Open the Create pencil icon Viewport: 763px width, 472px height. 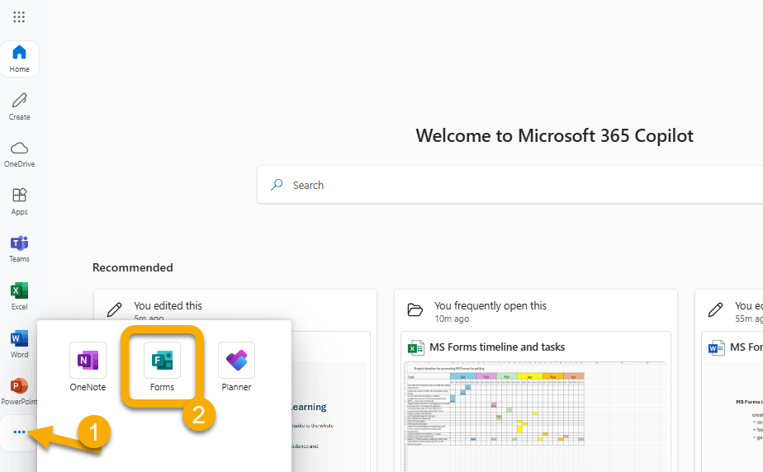(x=19, y=106)
